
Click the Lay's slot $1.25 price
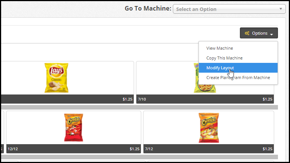(x=127, y=99)
